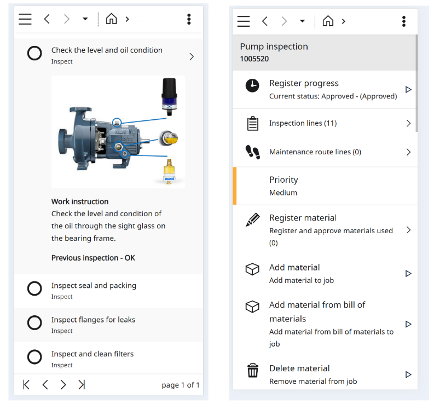
Task: Run bill of materials action play arrow
Action: pyautogui.click(x=408, y=324)
